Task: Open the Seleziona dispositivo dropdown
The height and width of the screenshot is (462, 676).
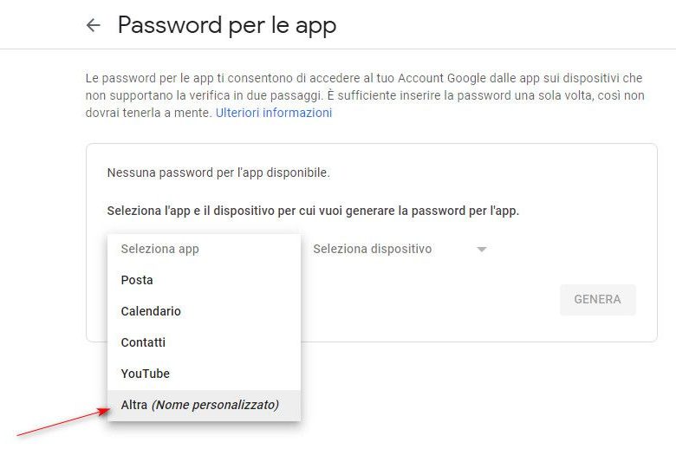Action: tap(373, 249)
